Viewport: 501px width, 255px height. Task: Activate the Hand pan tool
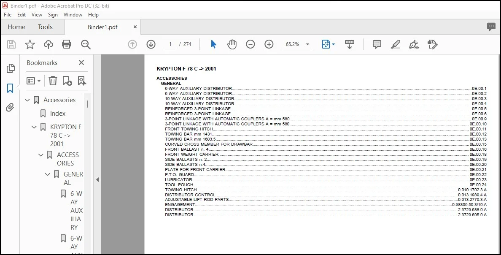232,44
